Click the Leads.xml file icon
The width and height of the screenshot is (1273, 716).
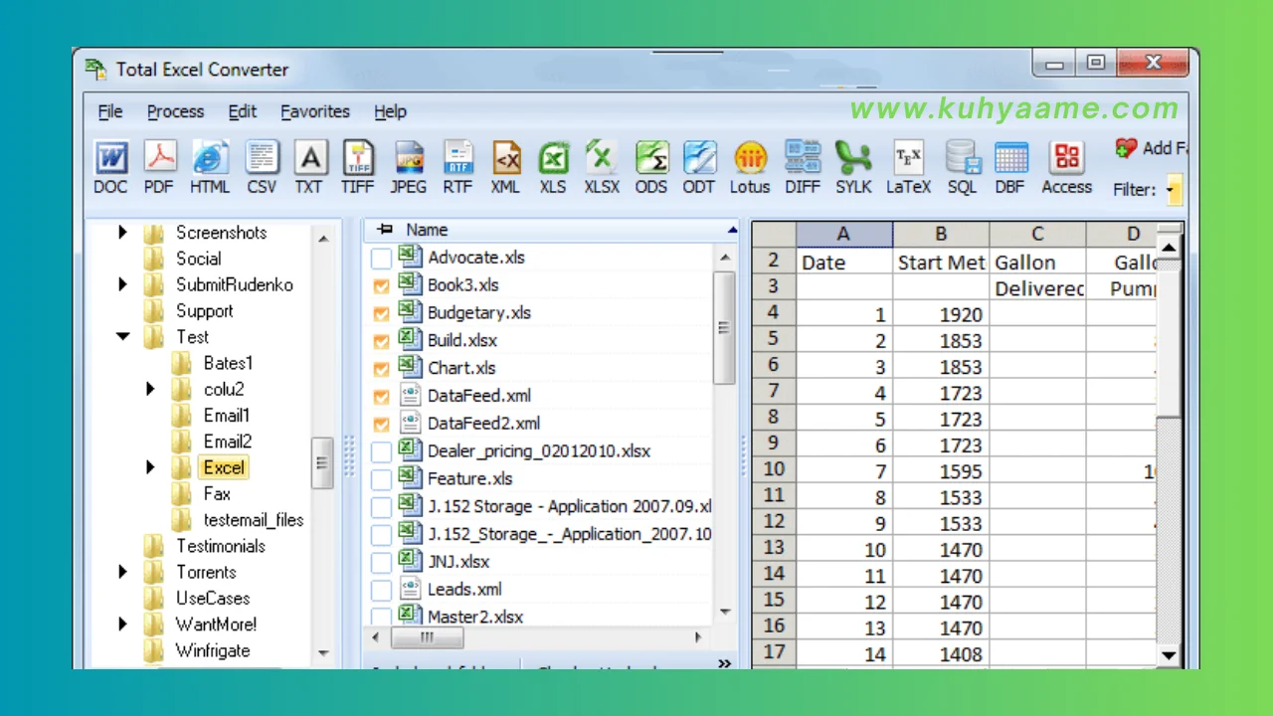410,589
